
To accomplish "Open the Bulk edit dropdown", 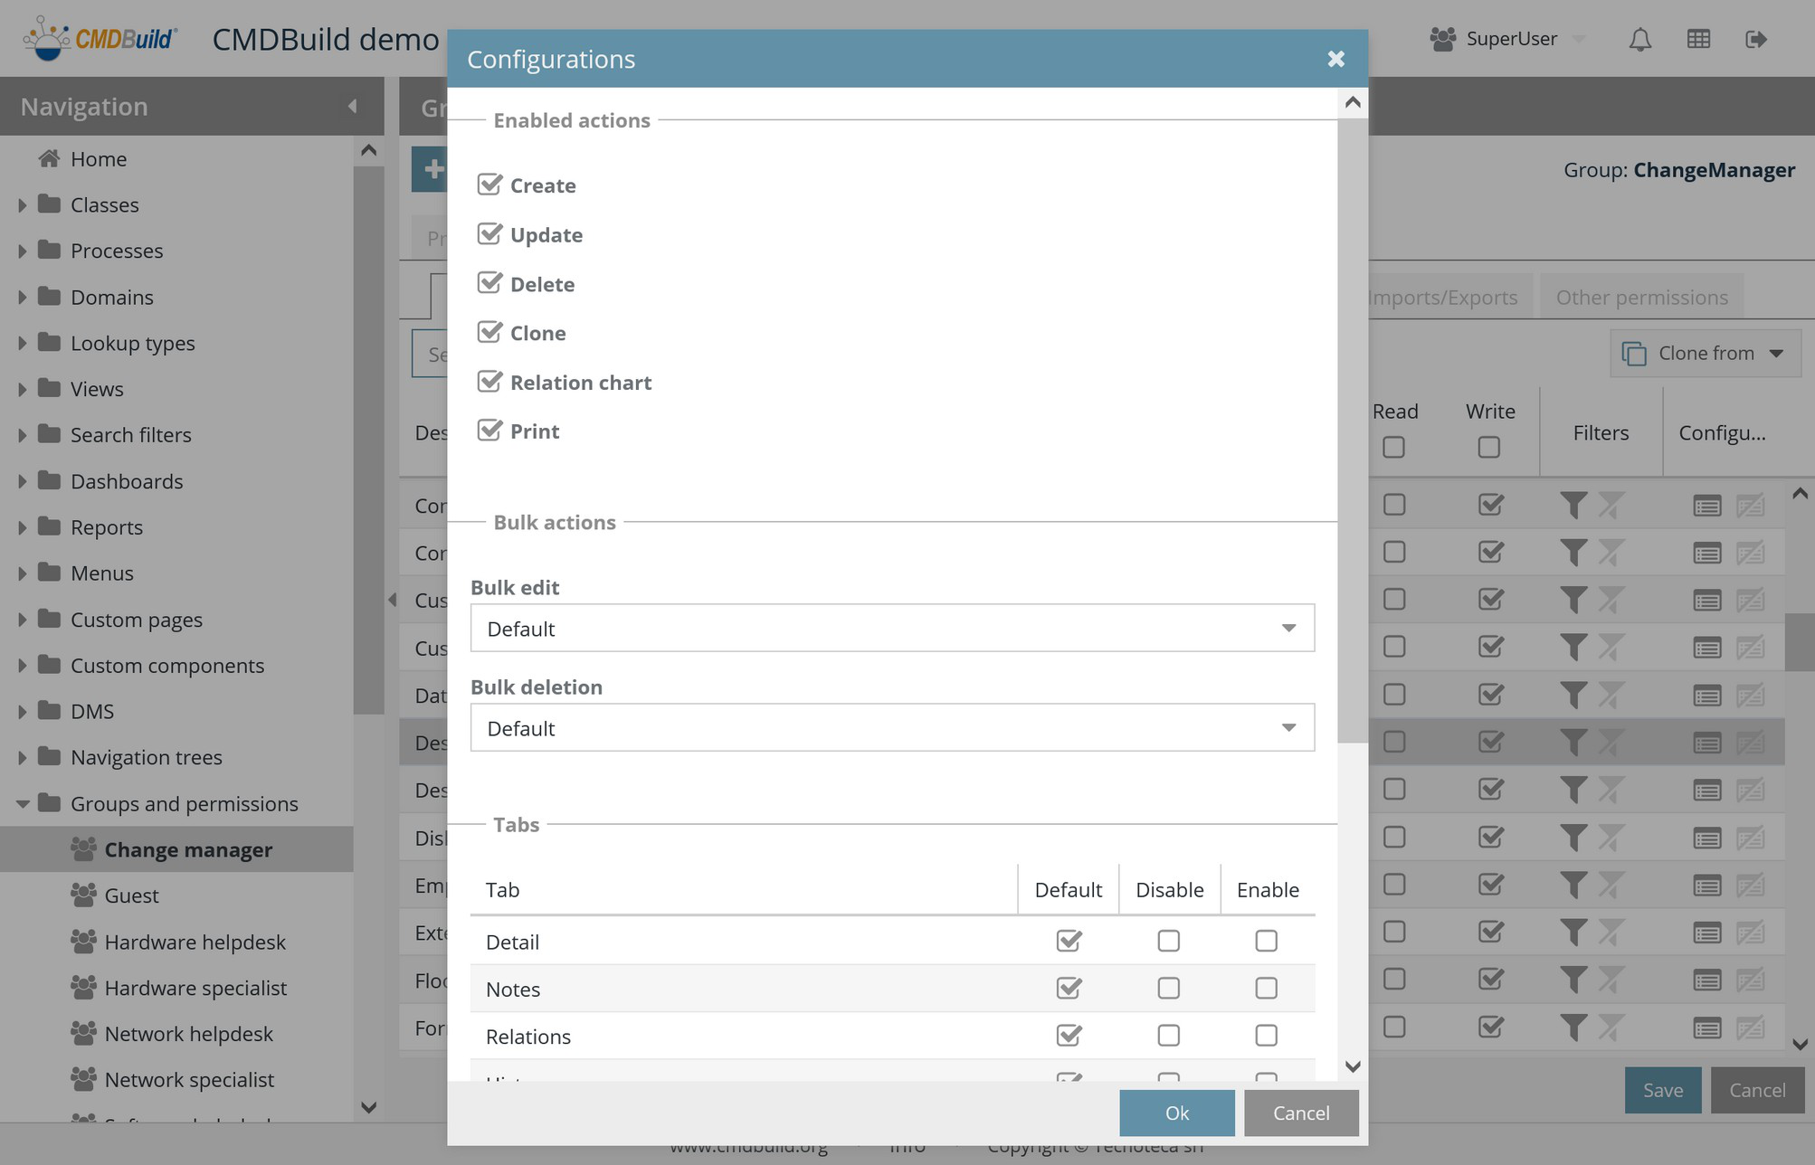I will tap(891, 628).
